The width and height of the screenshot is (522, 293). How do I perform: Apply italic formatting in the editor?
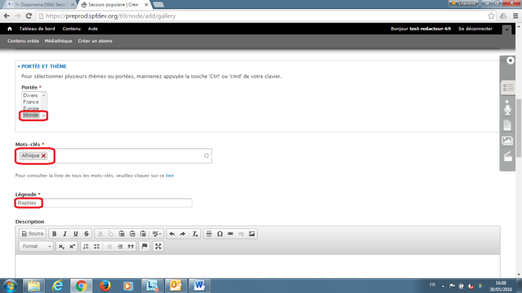(x=65, y=234)
